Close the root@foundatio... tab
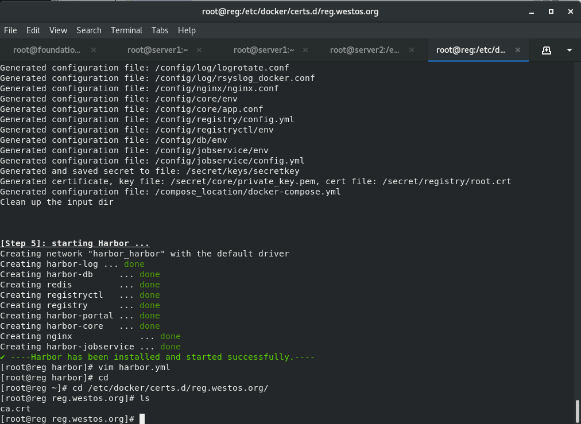 click(94, 50)
